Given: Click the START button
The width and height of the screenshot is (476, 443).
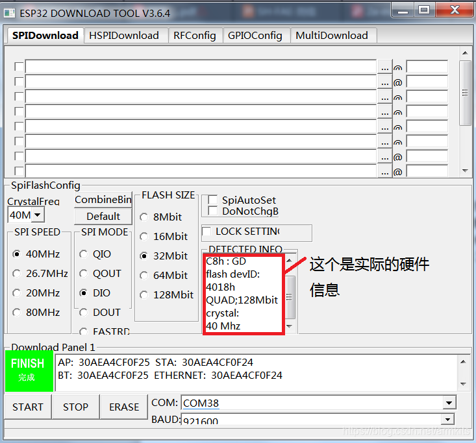Looking at the screenshot, I should pos(28,407).
